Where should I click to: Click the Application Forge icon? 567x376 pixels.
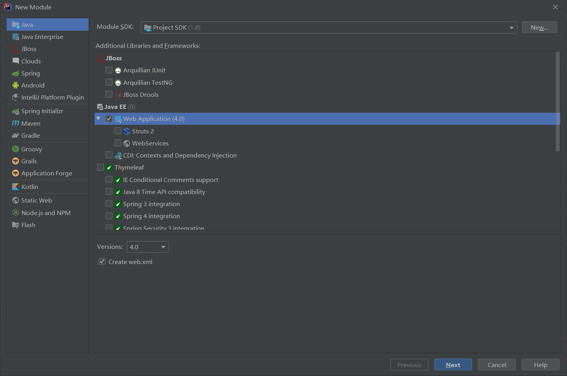pos(16,173)
